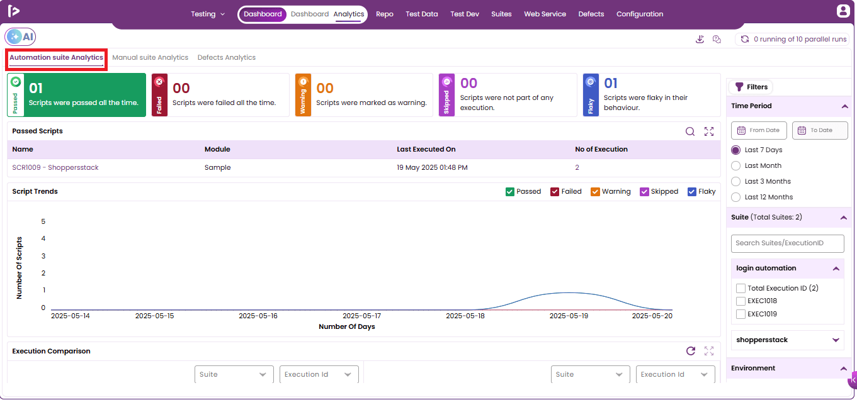Screen dimensions: 857x400
Task: Open the To Date calendar icon
Action: click(x=802, y=130)
